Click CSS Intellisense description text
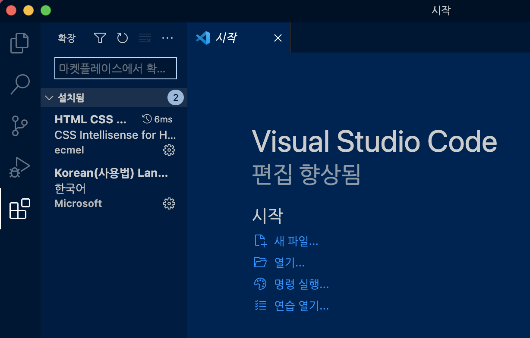This screenshot has width=530, height=338. pyautogui.click(x=115, y=135)
